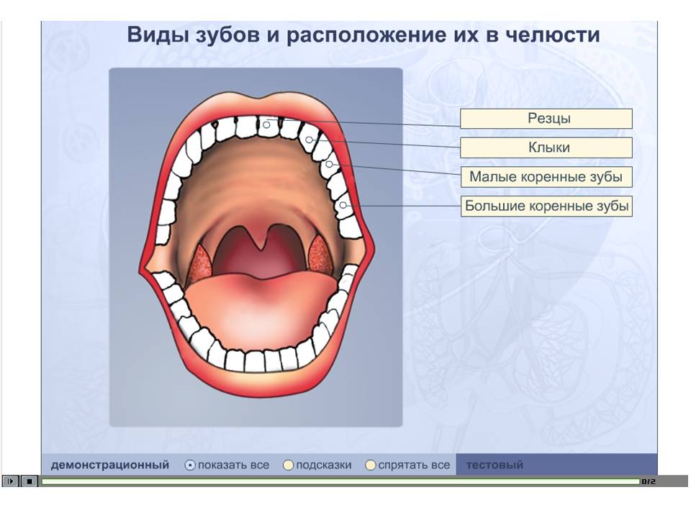The width and height of the screenshot is (691, 518).
Task: Click the play button in the player bar
Action: (11, 481)
